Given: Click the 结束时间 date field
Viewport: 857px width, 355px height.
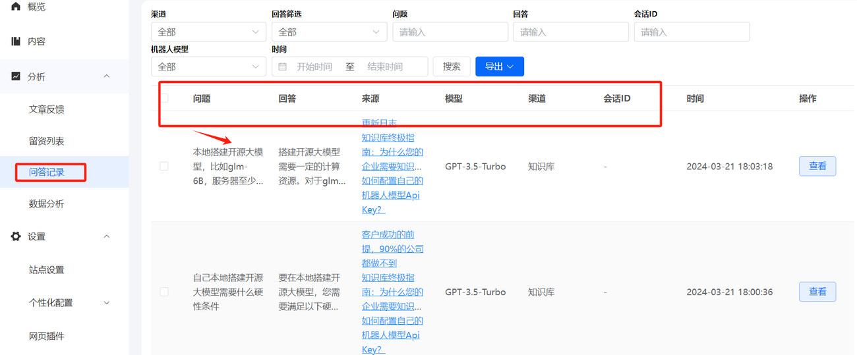Looking at the screenshot, I should coord(386,67).
